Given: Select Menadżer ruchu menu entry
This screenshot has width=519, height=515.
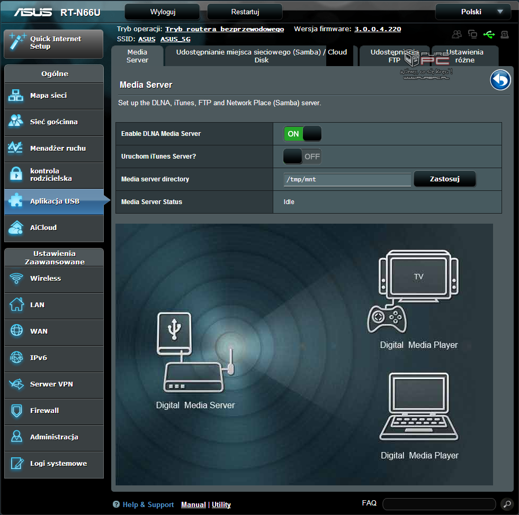Looking at the screenshot, I should point(54,149).
